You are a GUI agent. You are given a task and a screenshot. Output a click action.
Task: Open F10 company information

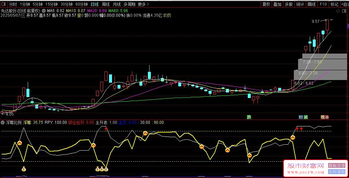[323, 4]
